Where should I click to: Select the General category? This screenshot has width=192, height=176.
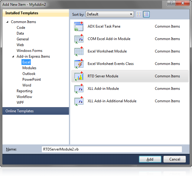(23, 39)
